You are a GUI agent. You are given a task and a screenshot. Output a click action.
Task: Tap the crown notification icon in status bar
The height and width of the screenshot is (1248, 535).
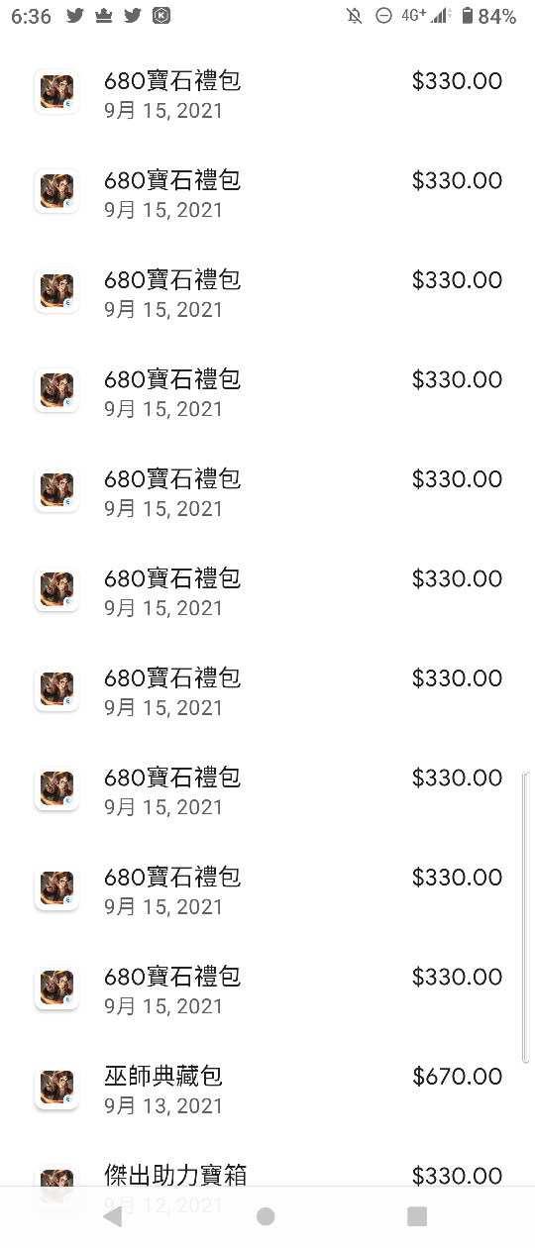point(103,16)
